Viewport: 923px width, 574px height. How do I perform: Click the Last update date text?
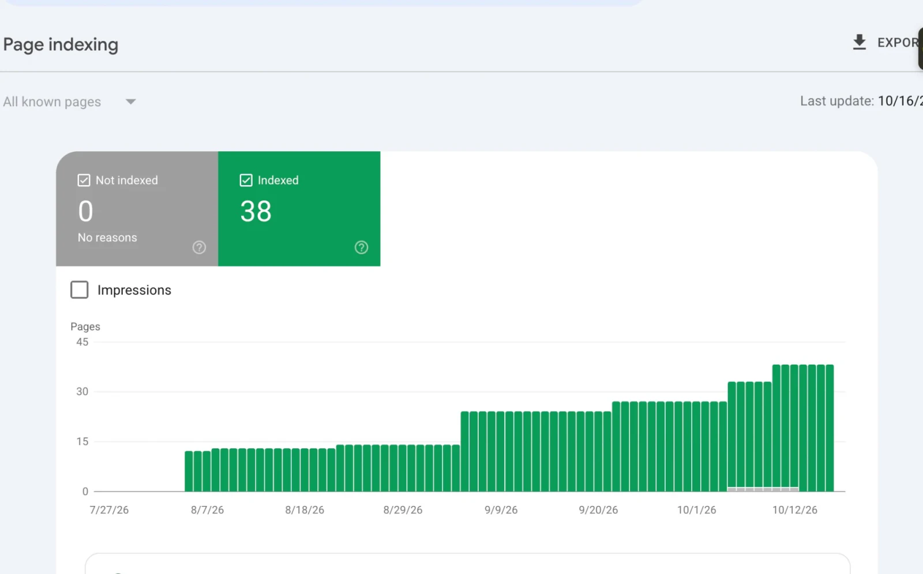click(x=861, y=101)
